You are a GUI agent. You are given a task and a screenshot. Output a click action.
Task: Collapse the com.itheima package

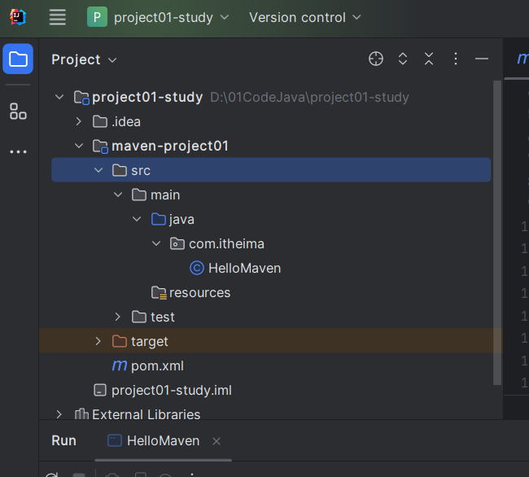click(156, 243)
